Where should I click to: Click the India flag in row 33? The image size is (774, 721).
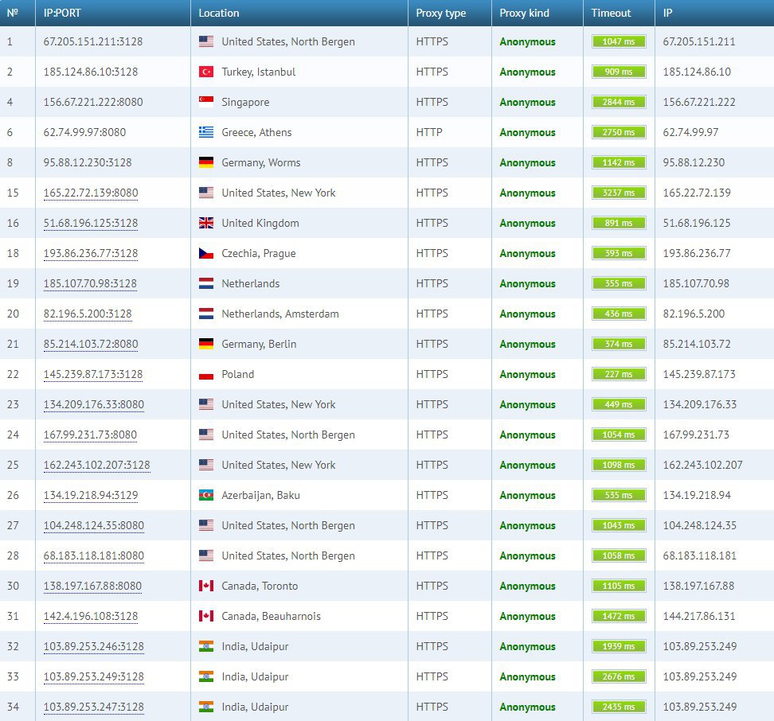click(205, 676)
